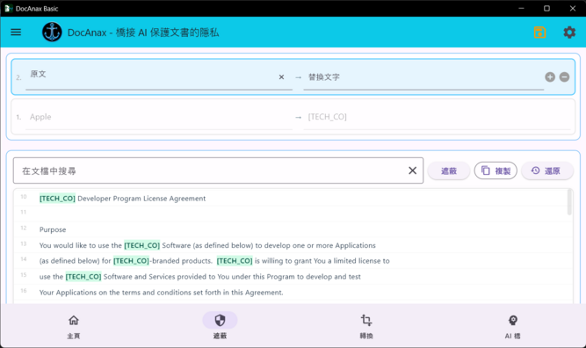Select the 遮蔽 shield tab in the bottom bar
The height and width of the screenshot is (348, 586).
click(x=220, y=326)
